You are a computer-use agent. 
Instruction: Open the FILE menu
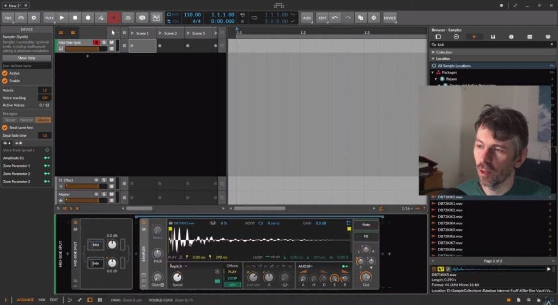pos(8,18)
